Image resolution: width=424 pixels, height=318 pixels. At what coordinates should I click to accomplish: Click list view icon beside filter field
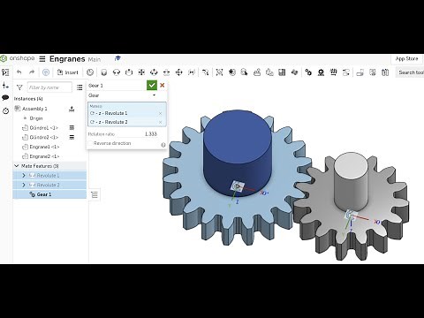[79, 87]
